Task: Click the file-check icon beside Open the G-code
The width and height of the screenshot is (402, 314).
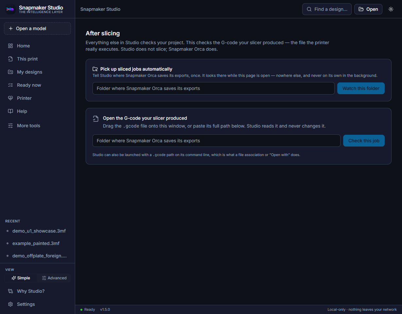Action: click(95, 118)
